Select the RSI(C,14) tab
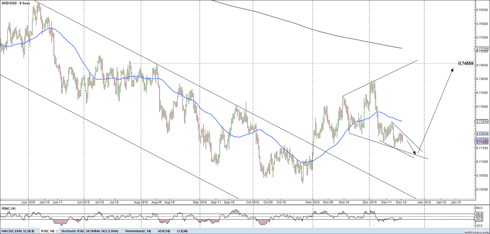This screenshot has width=490, height=234. pyautogui.click(x=47, y=231)
